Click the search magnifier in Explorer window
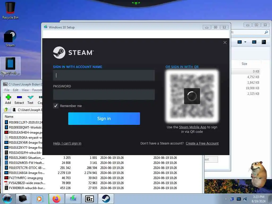272x204 pixels. tap(266, 32)
